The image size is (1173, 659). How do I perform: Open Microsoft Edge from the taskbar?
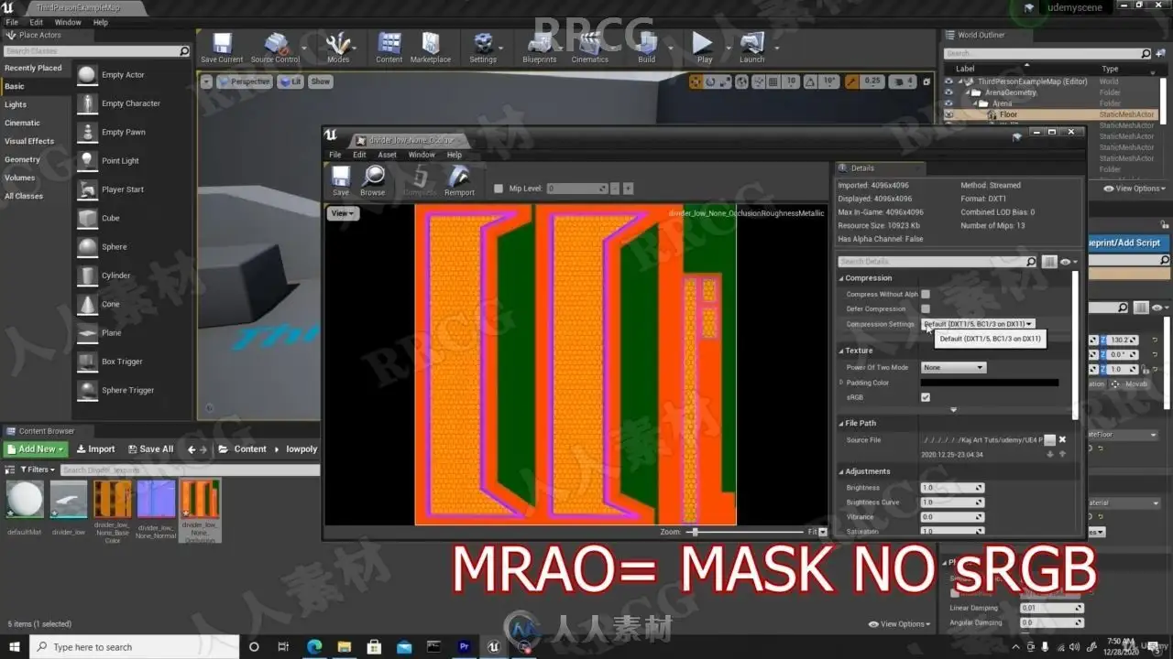[x=314, y=647]
